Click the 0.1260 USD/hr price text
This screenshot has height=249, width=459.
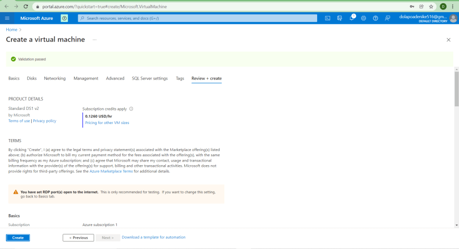click(x=99, y=116)
